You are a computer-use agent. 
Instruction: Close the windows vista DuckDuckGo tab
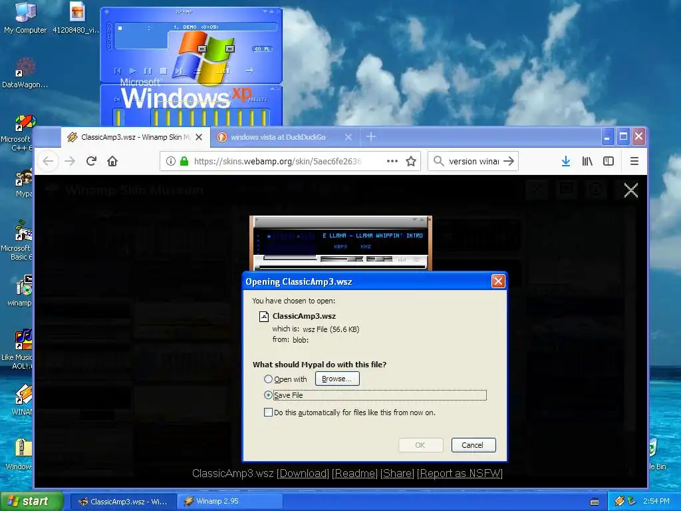coord(348,137)
